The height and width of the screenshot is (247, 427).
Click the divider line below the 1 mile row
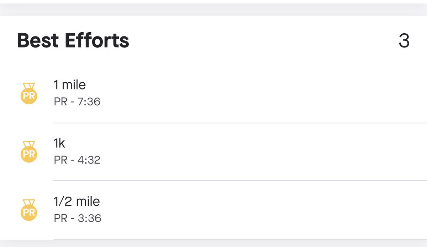click(240, 123)
